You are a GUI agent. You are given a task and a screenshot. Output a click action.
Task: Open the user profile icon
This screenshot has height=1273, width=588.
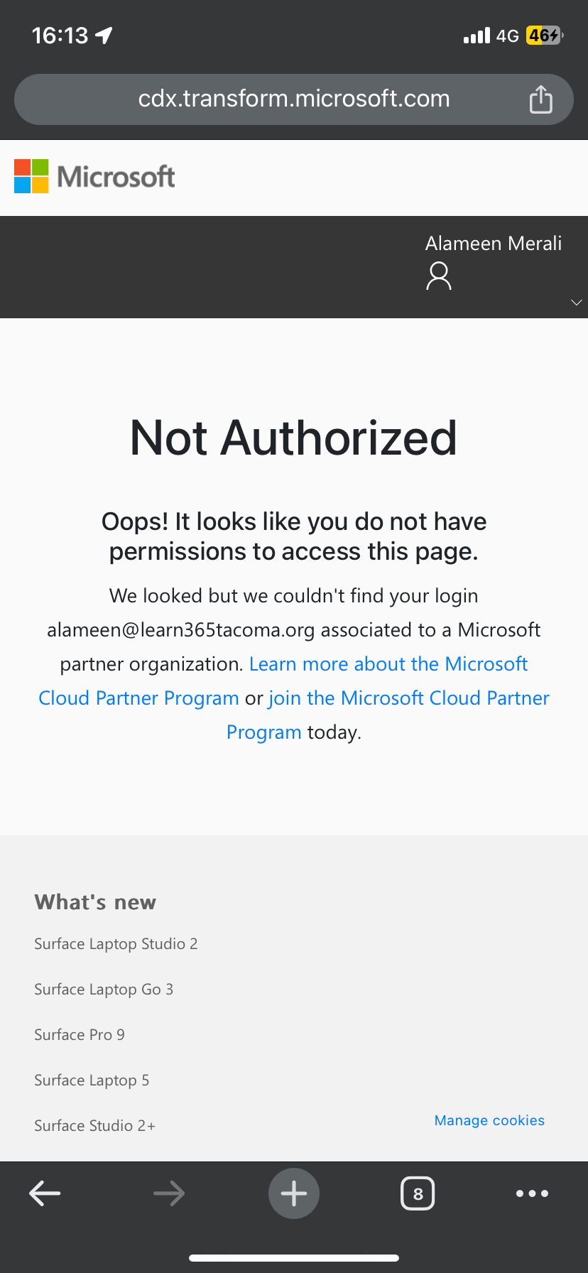coord(438,276)
